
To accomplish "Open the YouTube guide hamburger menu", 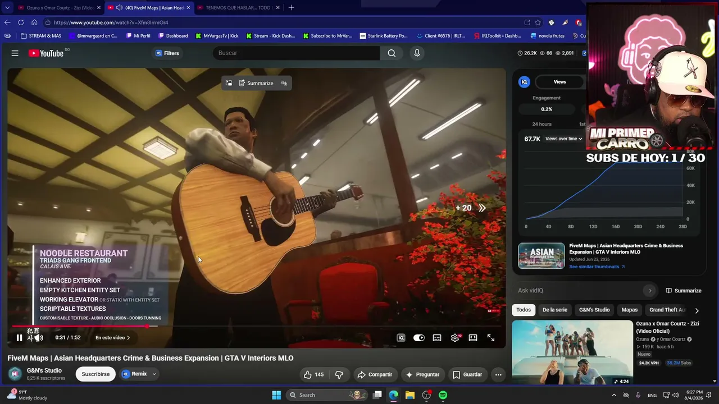I will click(15, 53).
